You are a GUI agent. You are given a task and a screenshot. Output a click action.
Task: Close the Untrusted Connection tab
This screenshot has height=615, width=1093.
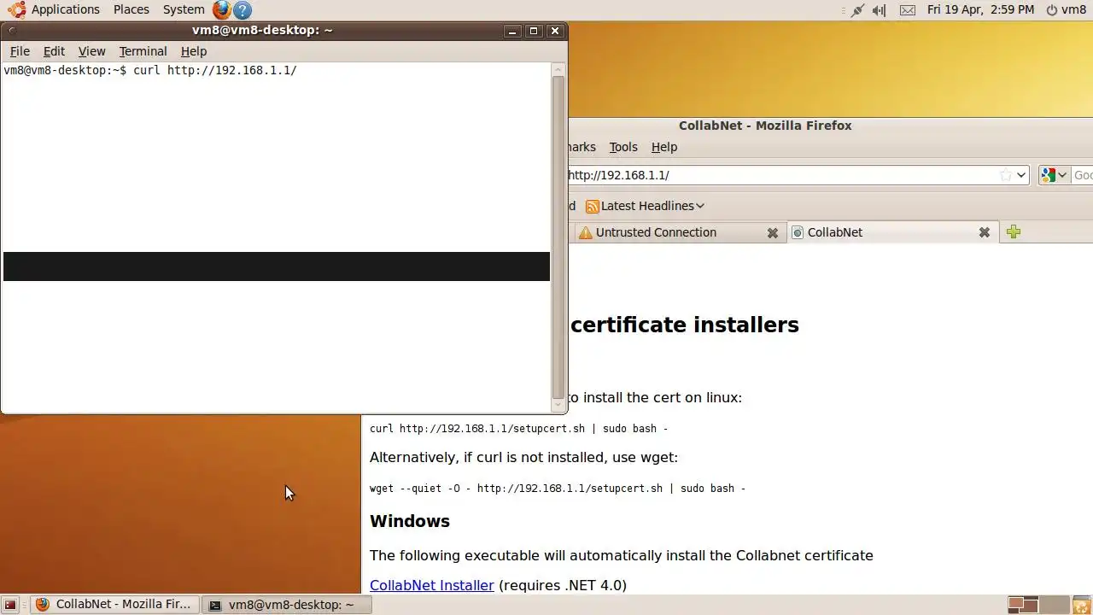coord(773,232)
